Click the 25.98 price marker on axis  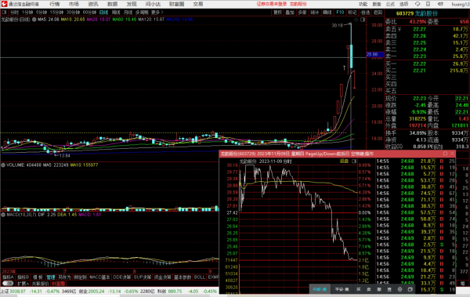point(375,54)
